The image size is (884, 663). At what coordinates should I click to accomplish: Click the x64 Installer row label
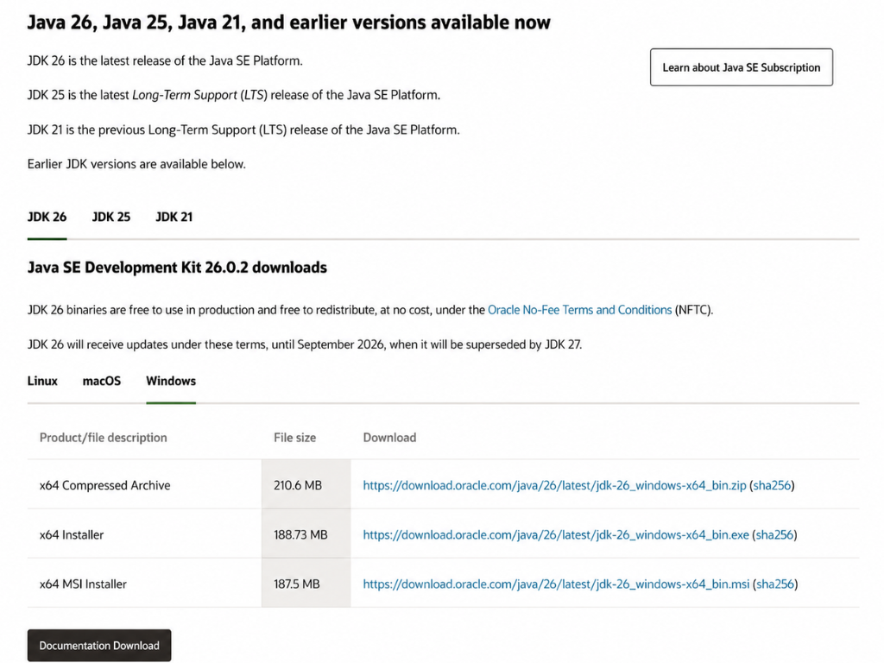click(72, 534)
